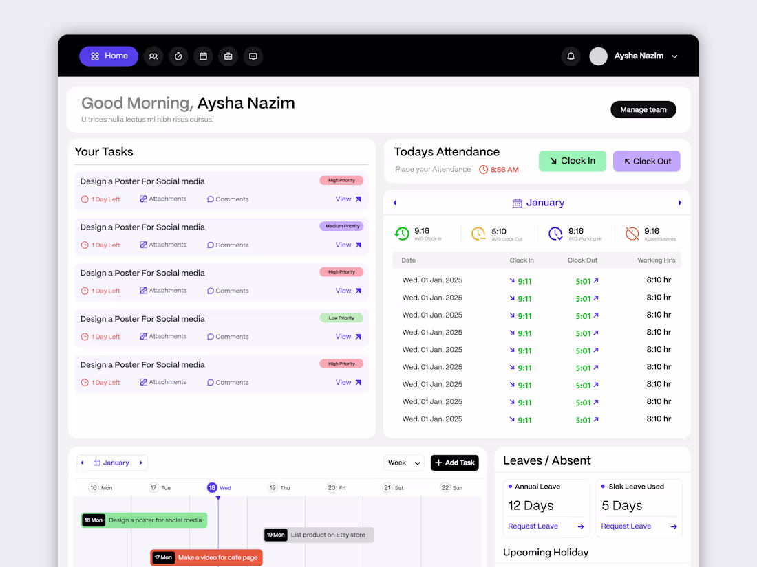Screen dimensions: 757x567
Task: Select day 18 Wed in the week timeline
Action: pyautogui.click(x=219, y=488)
